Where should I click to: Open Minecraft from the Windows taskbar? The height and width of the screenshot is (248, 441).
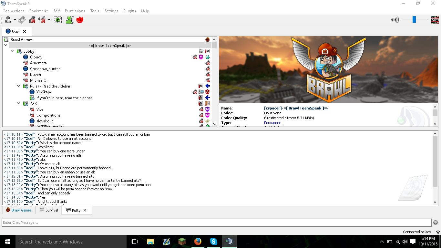tap(182, 241)
